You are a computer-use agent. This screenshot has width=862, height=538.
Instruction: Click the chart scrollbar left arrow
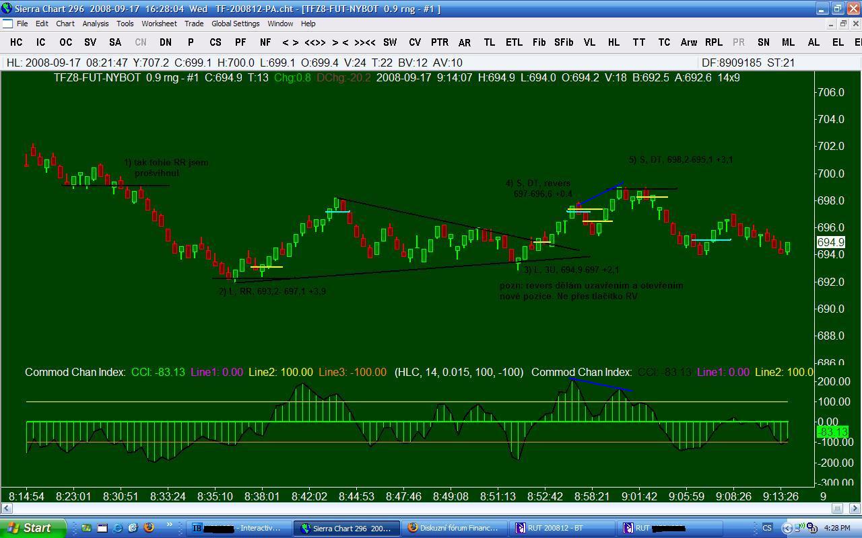point(7,508)
